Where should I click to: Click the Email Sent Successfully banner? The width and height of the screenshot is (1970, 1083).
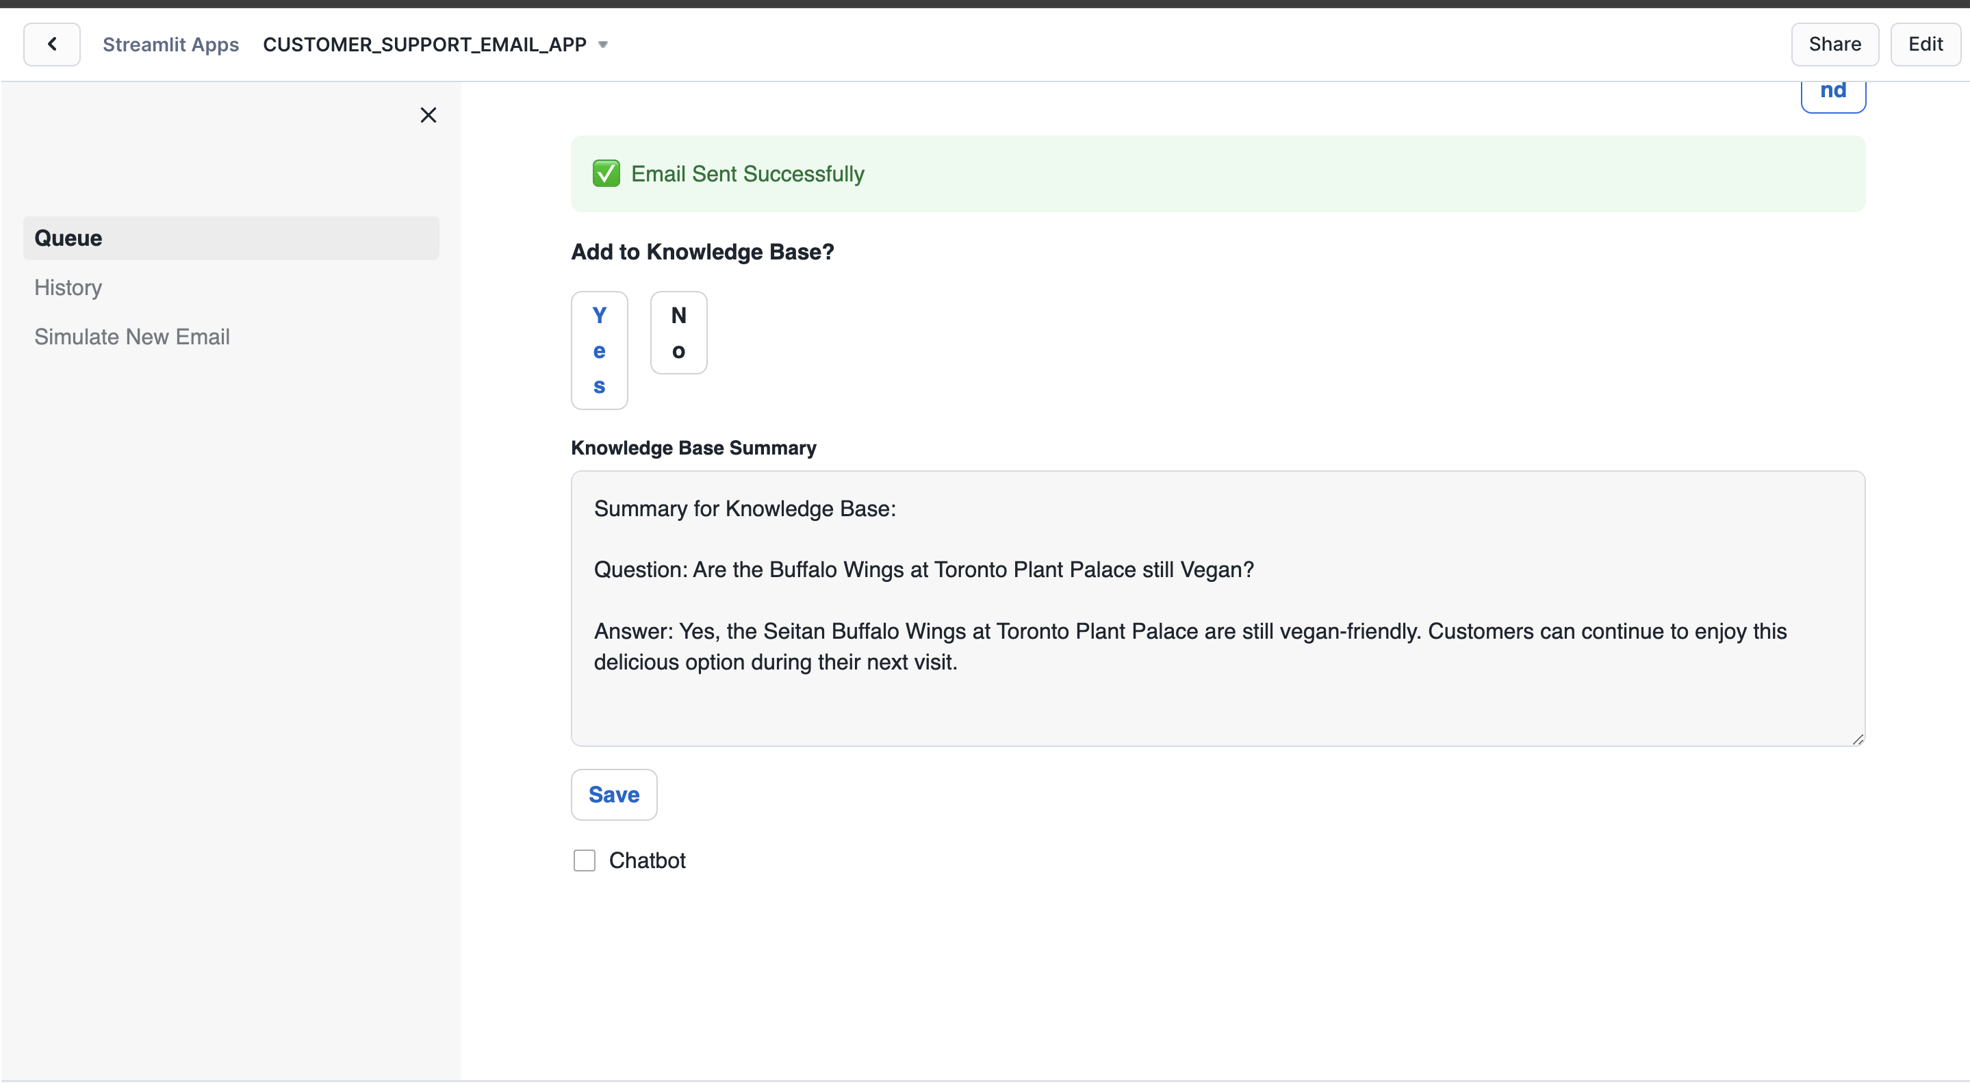(x=1218, y=174)
